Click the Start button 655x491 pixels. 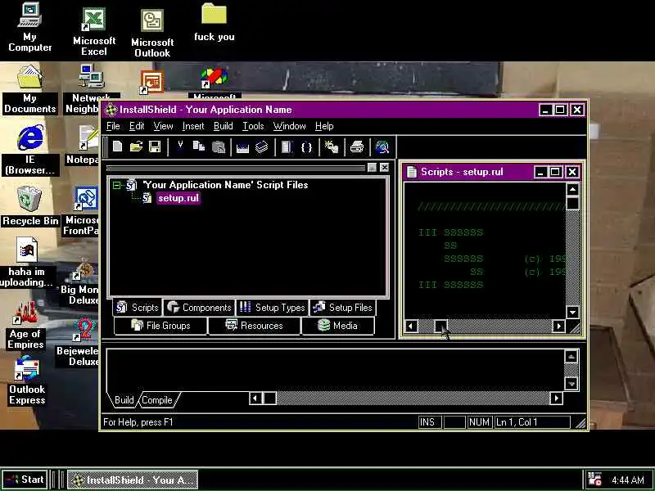[x=25, y=480]
